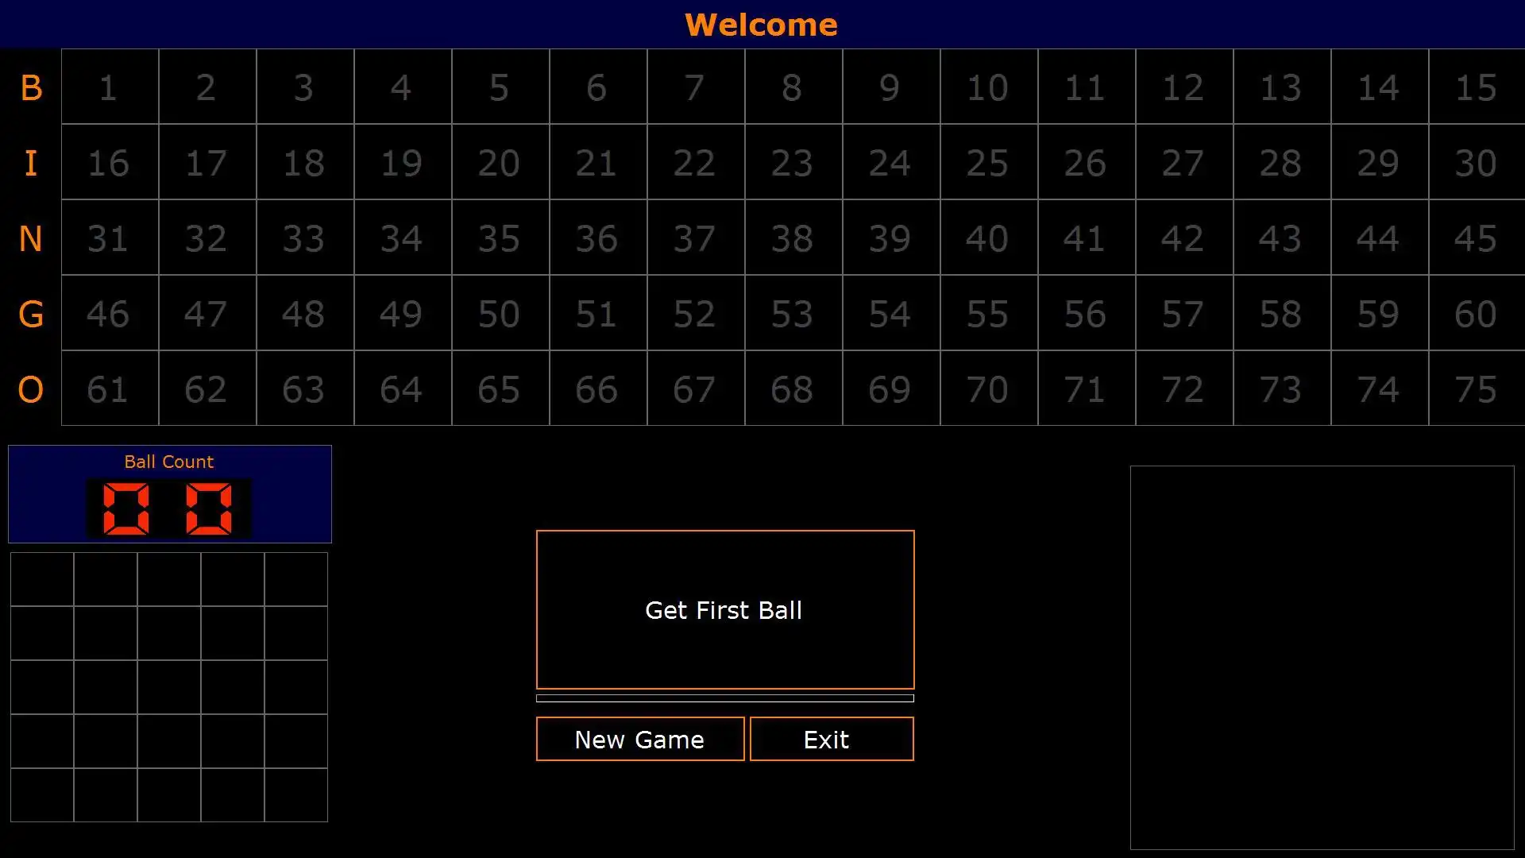Toggle number 61 in O column
Screen dimensions: 1525x858
pyautogui.click(x=108, y=388)
